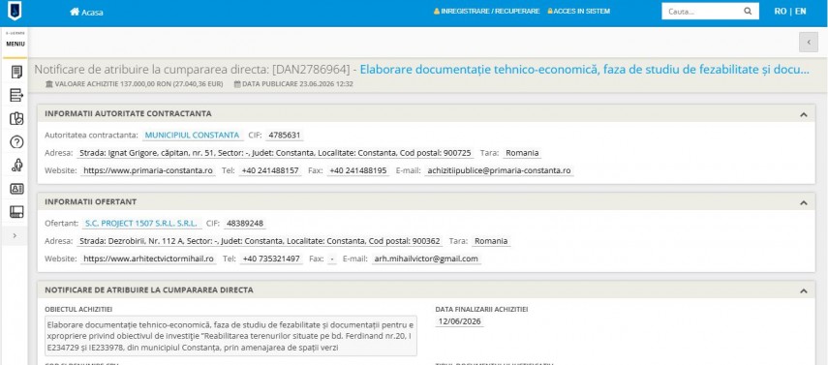
Task: Click the search magnifier icon
Action: [748, 11]
